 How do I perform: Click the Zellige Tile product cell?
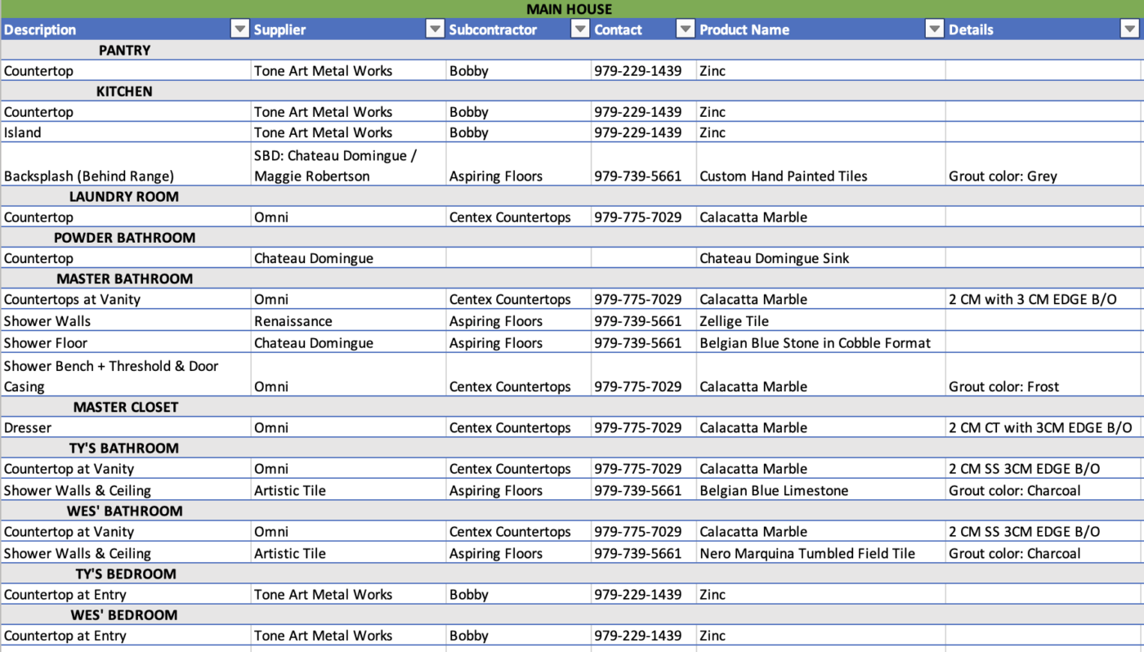820,321
